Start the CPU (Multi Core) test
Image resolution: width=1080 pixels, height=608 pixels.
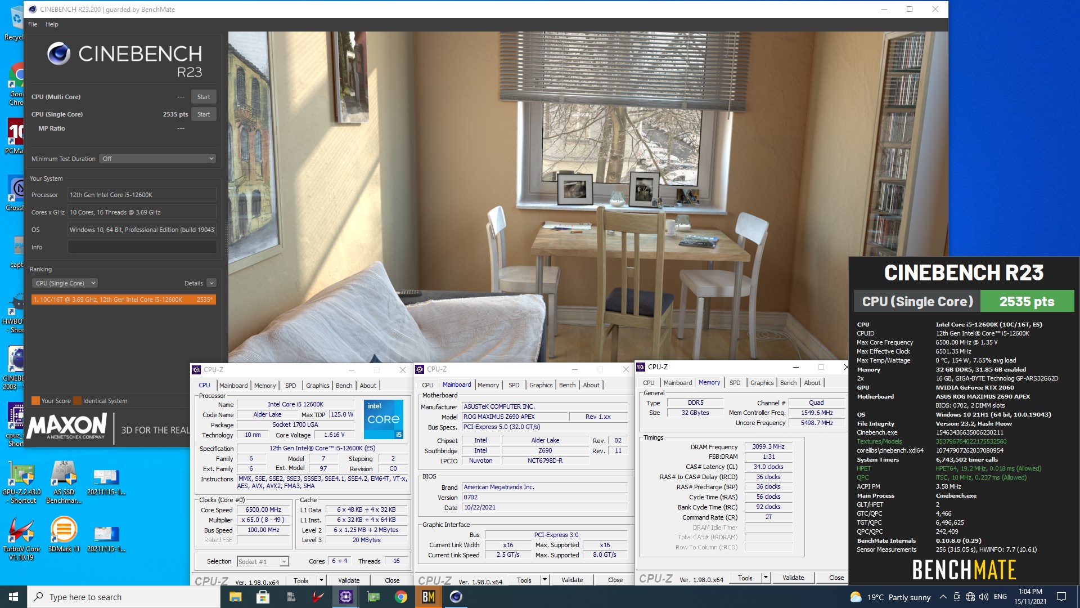pos(204,97)
